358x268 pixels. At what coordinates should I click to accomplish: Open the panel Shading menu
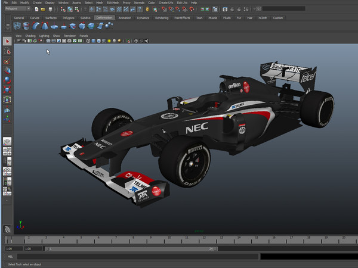click(x=30, y=36)
